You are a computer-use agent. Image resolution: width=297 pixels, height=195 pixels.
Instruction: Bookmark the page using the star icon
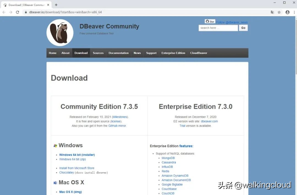coord(279,12)
